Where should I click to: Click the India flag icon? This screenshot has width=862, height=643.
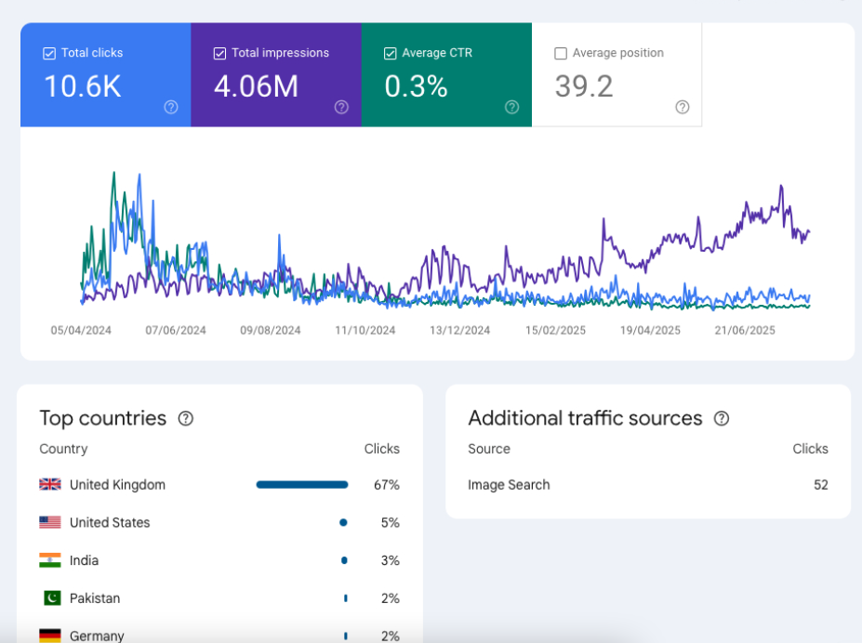[x=50, y=560]
